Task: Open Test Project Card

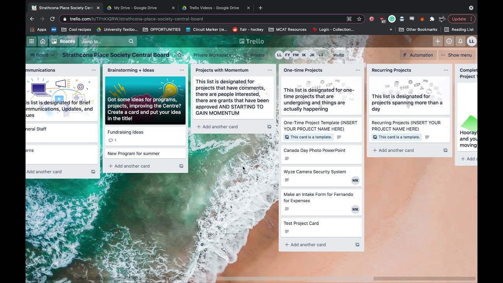Action: (321, 227)
